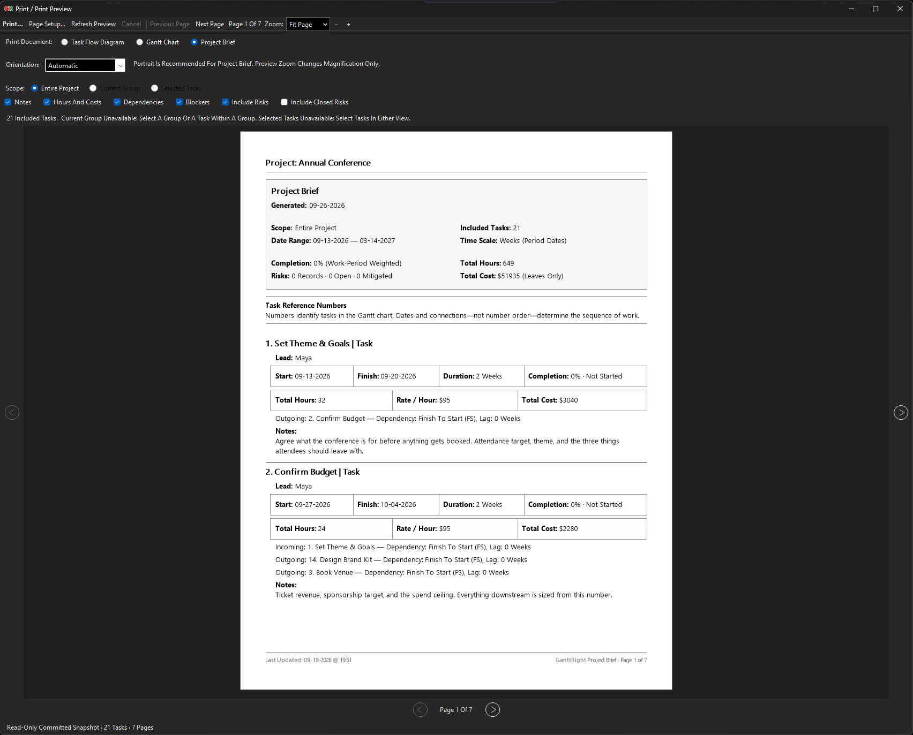
Task: Click the left arrow beside the page preview
Action: 12,412
